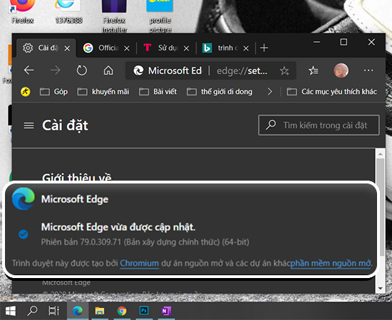Open Task View on the taskbar
Viewport: 392px width, 320px height.
click(53, 311)
